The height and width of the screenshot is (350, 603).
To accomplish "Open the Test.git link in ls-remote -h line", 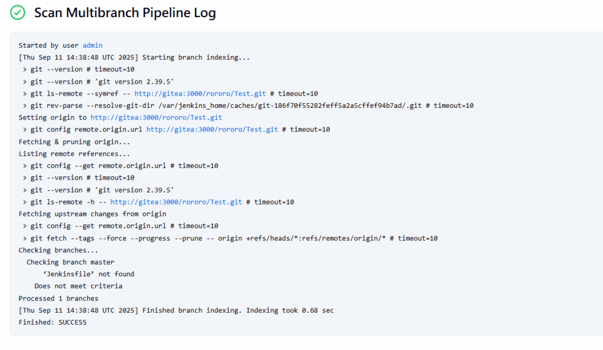I will pos(176,202).
